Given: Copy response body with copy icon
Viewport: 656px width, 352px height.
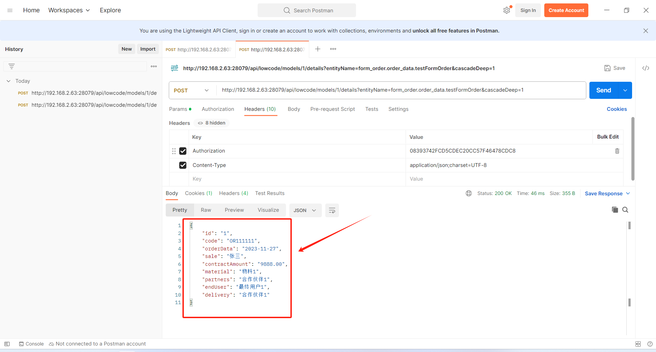Looking at the screenshot, I should 615,210.
